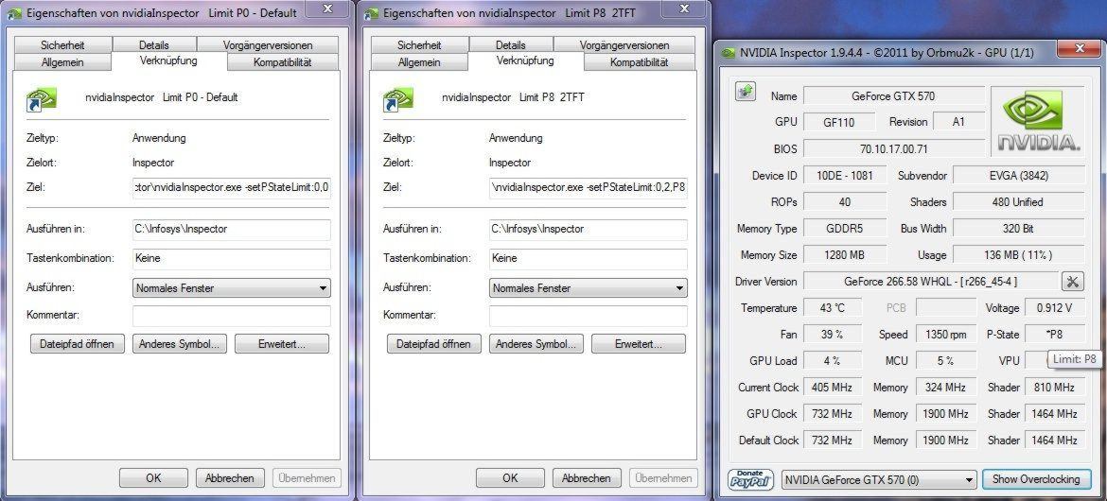Click Current Clock value 405 MHz

[833, 388]
